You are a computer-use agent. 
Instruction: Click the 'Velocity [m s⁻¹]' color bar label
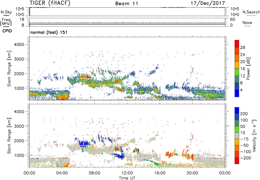pyautogui.click(x=254, y=135)
